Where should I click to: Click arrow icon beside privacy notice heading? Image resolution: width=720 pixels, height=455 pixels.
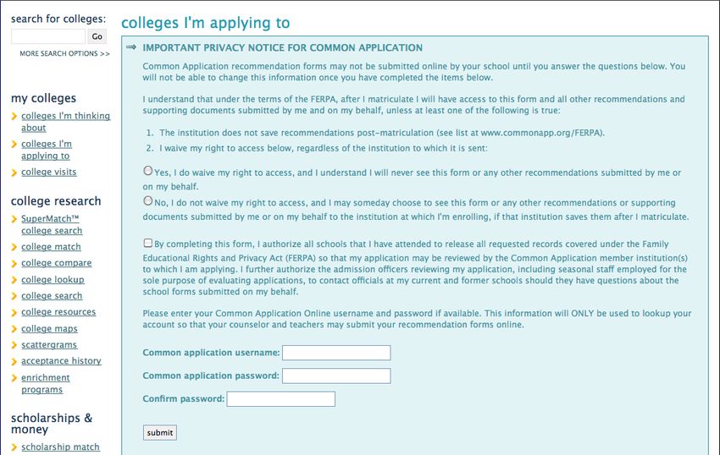click(131, 47)
